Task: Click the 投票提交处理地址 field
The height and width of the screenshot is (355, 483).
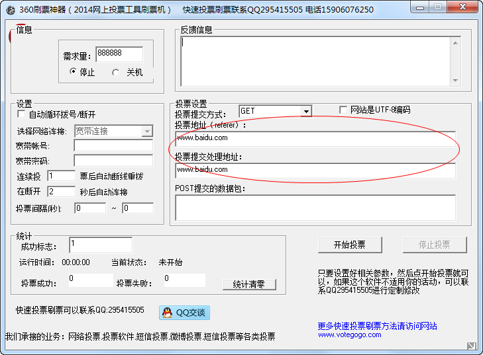Action: click(x=315, y=171)
